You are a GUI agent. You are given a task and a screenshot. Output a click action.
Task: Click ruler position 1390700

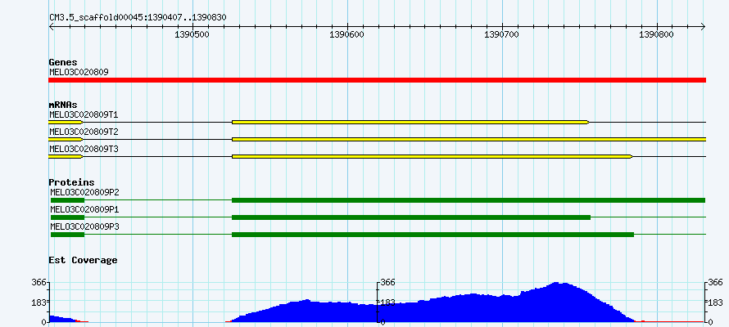[503, 34]
